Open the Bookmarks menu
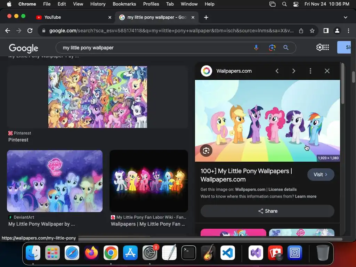Viewport: 356px width, 267px height. point(124,4)
